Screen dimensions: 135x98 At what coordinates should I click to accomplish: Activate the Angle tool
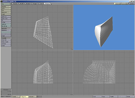tap(6, 14)
